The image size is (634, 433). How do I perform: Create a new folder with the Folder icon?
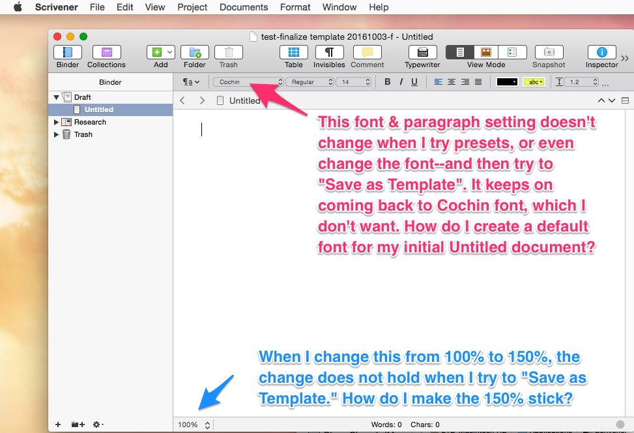coord(194,52)
